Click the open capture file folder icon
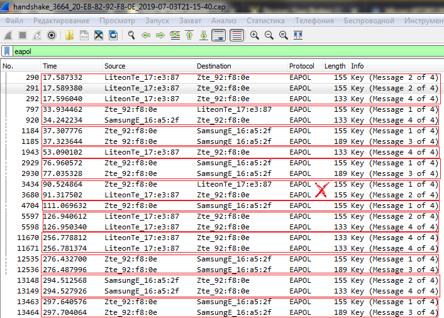Viewport: 444px width, 318px height. tap(69, 35)
